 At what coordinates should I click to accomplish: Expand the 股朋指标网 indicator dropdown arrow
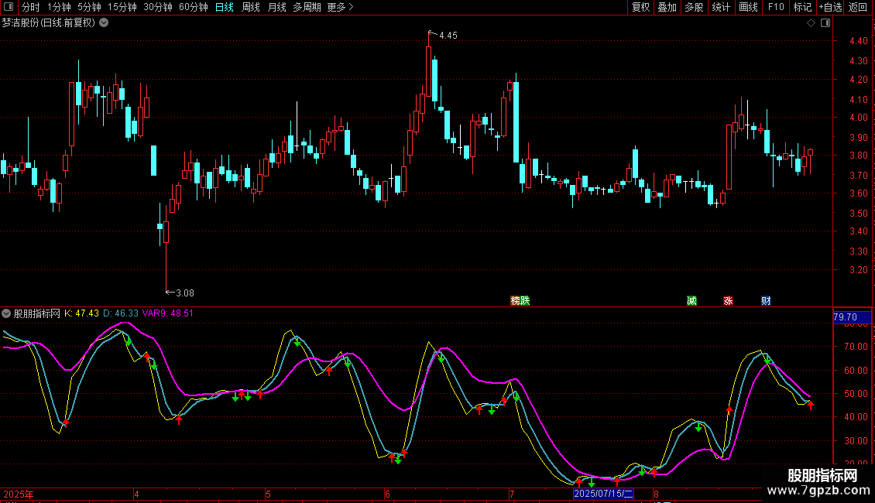(x=7, y=313)
